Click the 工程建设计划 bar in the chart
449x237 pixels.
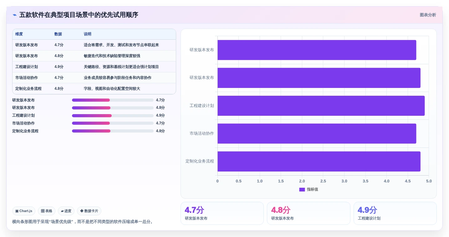click(321, 106)
